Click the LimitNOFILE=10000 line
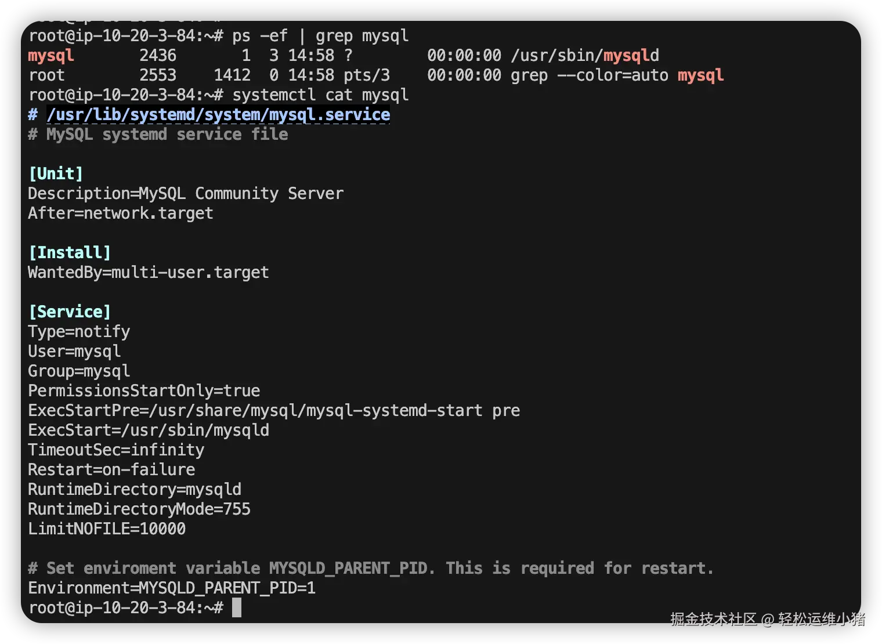 pos(107,529)
